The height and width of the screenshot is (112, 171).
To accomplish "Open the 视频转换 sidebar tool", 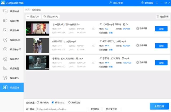I will pyautogui.click(x=11, y=11).
